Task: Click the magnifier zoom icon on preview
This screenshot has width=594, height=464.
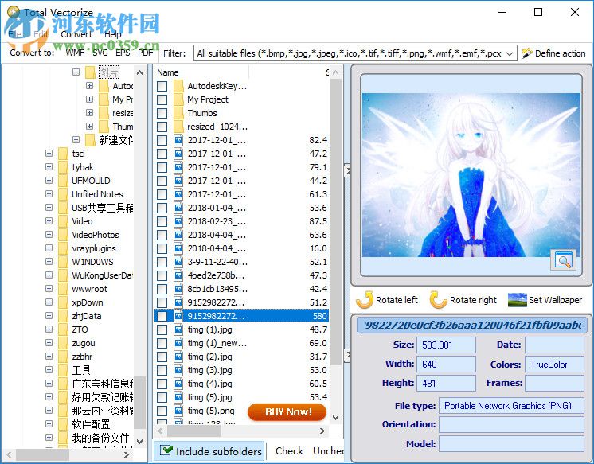Action: click(x=563, y=260)
